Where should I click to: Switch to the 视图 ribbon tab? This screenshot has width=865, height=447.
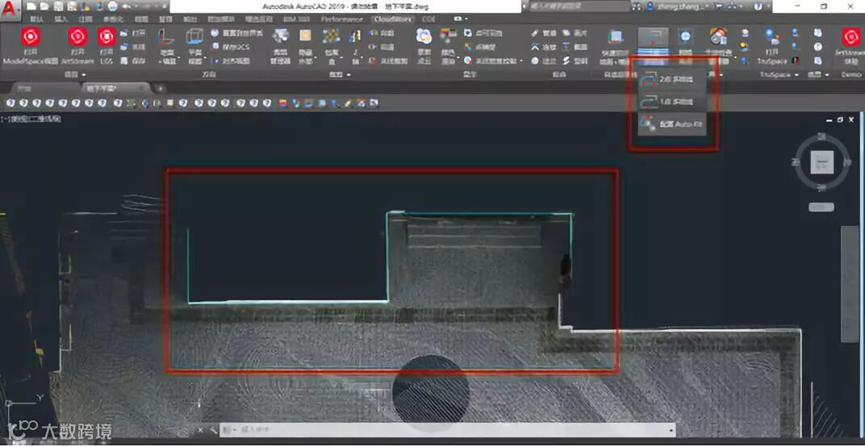coord(141,19)
